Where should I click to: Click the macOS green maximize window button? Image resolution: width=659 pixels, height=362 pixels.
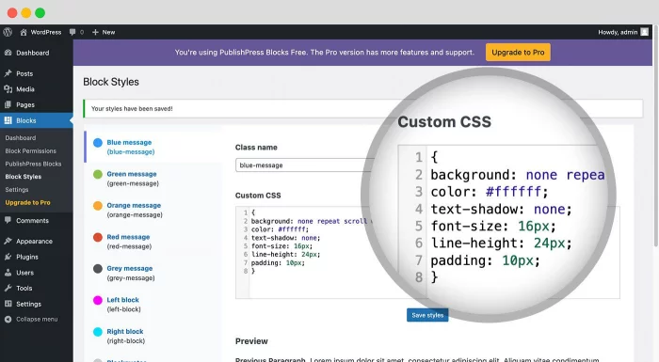tap(40, 13)
